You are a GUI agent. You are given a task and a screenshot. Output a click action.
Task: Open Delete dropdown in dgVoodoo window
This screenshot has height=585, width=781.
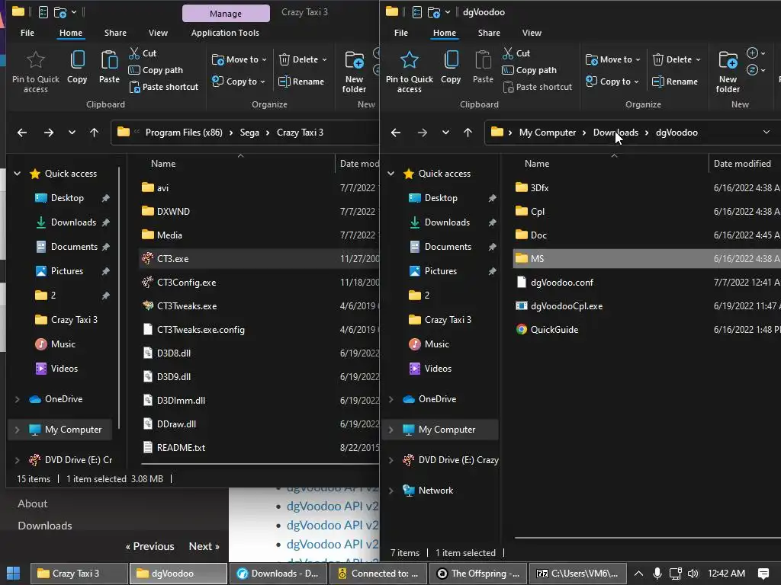(677, 59)
